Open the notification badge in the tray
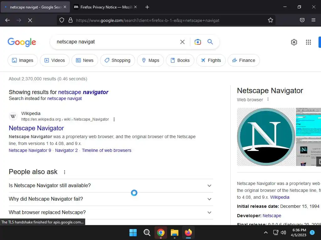The width and height of the screenshot is (321, 240). [x=312, y=232]
